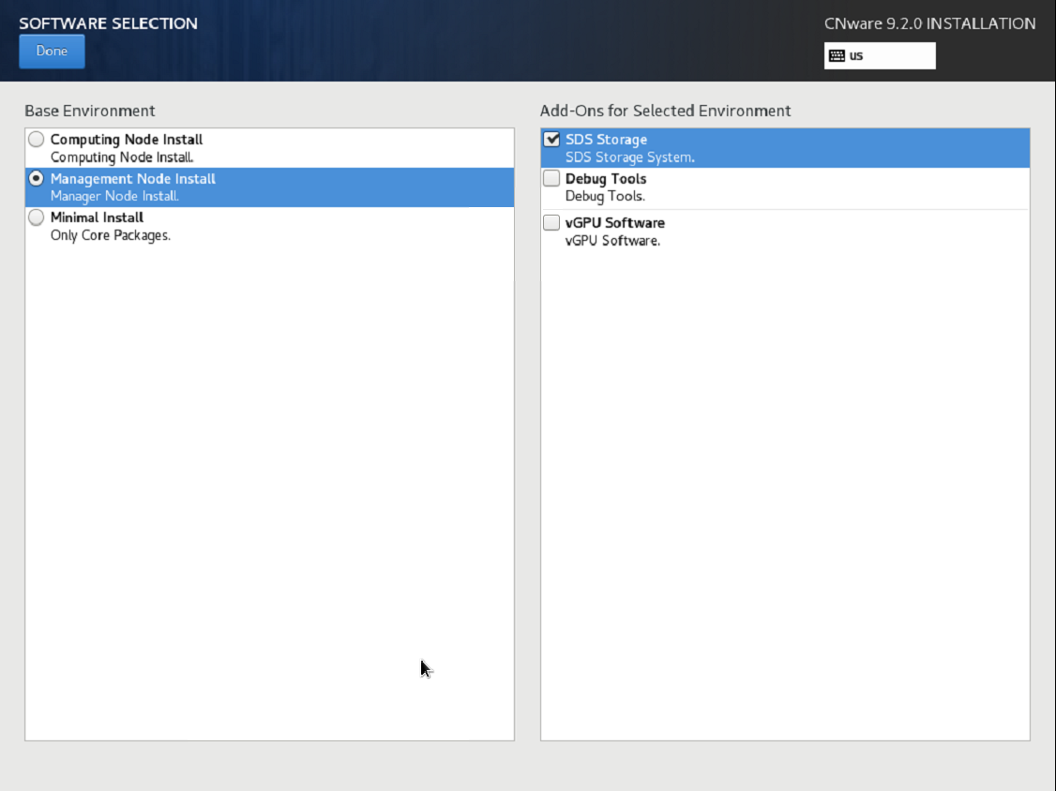Enable the vGPU Software checkbox
This screenshot has height=791, width=1056.
pyautogui.click(x=551, y=222)
